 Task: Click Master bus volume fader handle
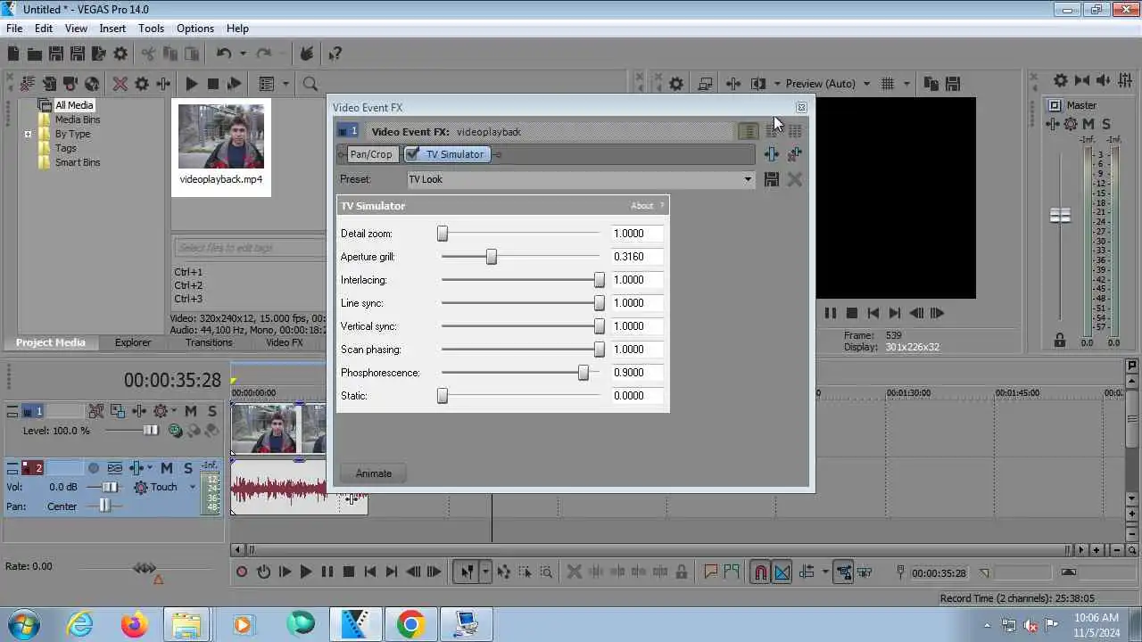[1060, 216]
